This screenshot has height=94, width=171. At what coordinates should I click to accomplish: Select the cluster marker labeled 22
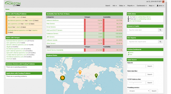62,78
